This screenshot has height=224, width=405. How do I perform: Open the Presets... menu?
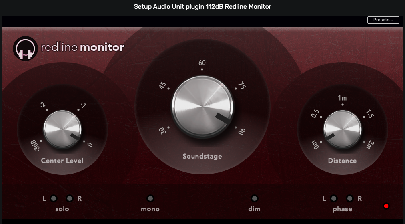pyautogui.click(x=383, y=20)
